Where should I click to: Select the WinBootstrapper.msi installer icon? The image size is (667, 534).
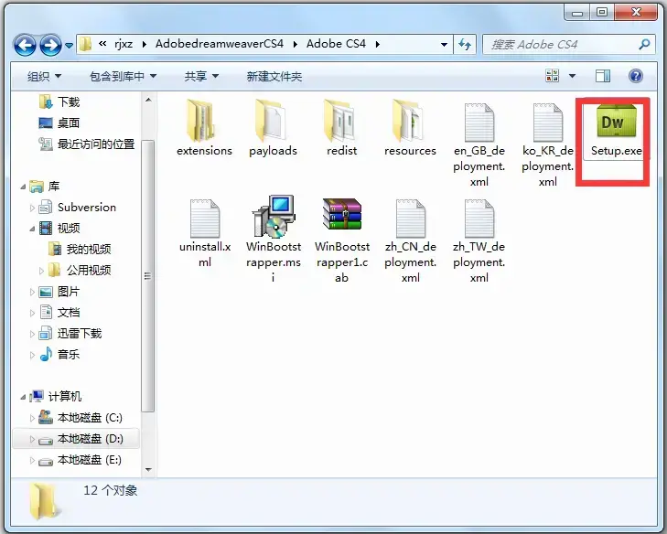(x=274, y=216)
